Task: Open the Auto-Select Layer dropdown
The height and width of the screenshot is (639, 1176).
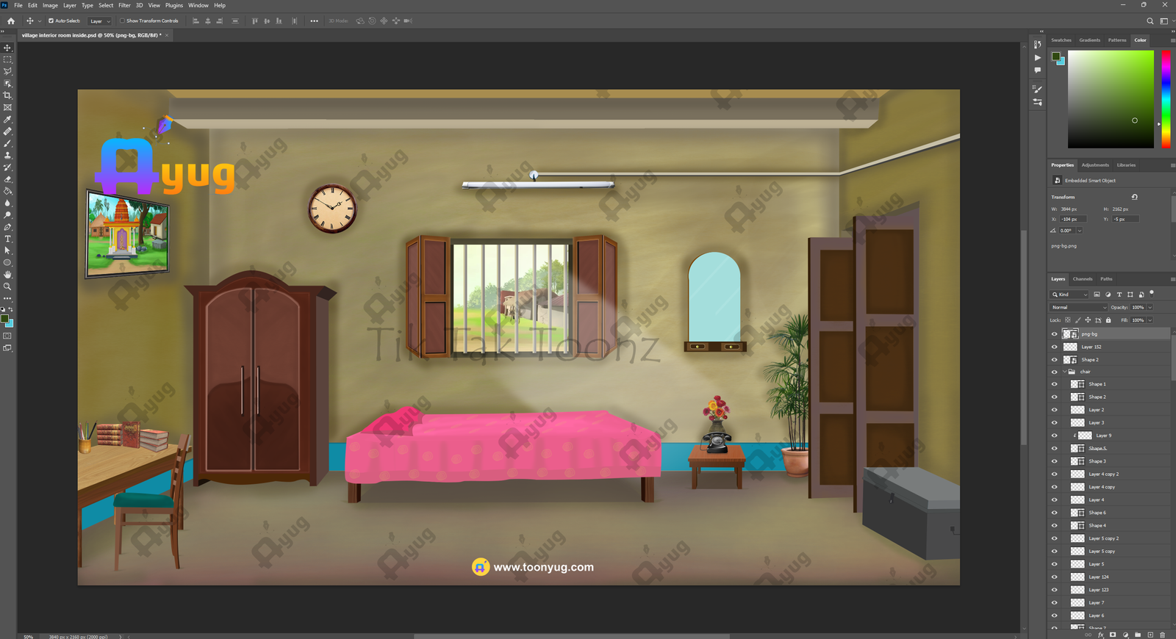Action: click(x=99, y=21)
